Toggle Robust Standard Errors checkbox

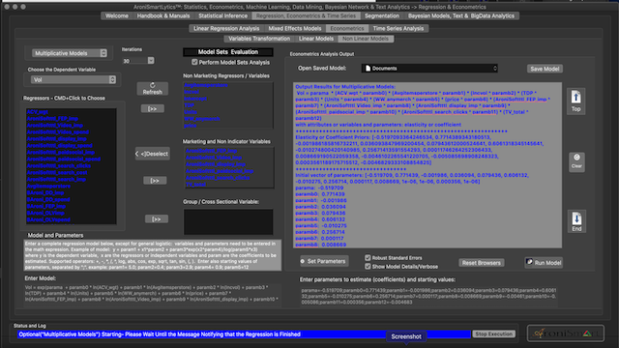[x=368, y=258]
